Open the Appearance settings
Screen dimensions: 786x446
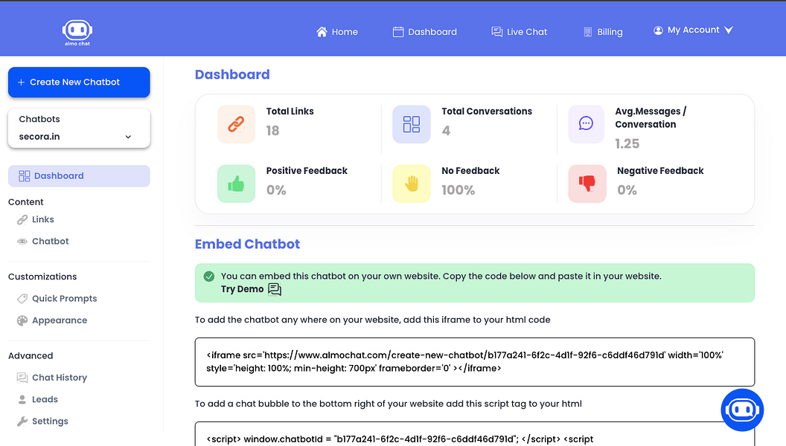coord(52,320)
